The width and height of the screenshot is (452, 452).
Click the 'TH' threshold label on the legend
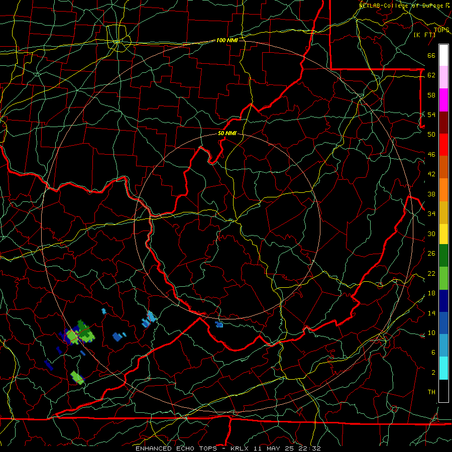pos(431,392)
